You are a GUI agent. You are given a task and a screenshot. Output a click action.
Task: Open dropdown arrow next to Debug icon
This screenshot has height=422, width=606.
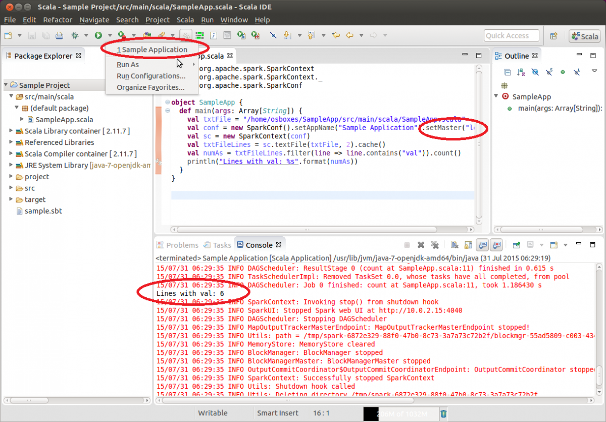(86, 35)
